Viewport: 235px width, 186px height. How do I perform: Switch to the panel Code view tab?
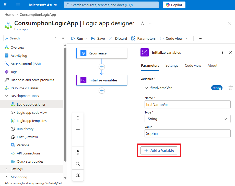coord(193,66)
